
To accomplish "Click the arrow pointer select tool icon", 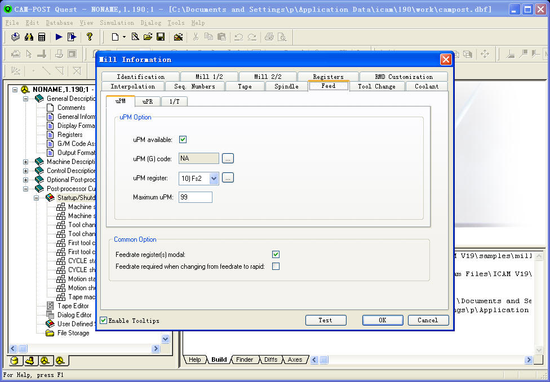I will (x=29, y=54).
